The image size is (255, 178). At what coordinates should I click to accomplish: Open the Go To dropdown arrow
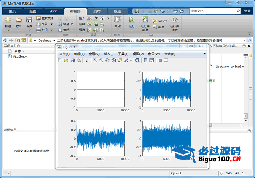(x=72, y=24)
